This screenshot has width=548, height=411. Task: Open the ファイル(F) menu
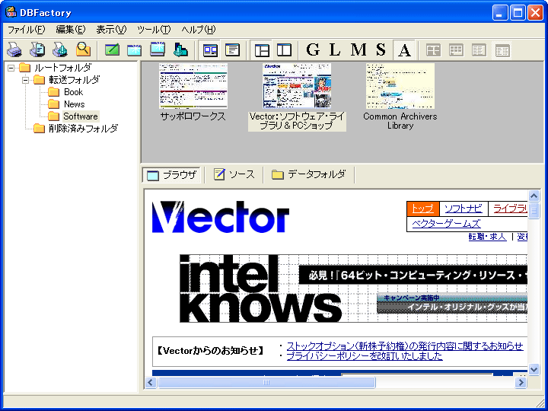pos(26,30)
